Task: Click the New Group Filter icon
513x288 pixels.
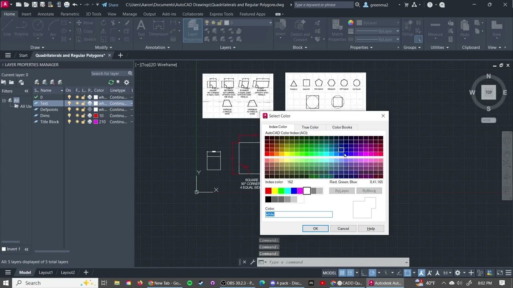Action: click(11, 82)
